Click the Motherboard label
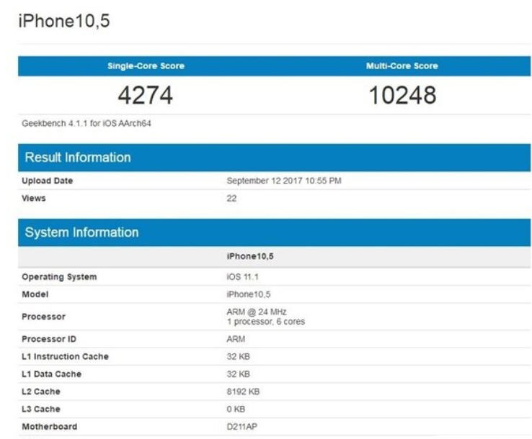This screenshot has height=439, width=532. (50, 427)
